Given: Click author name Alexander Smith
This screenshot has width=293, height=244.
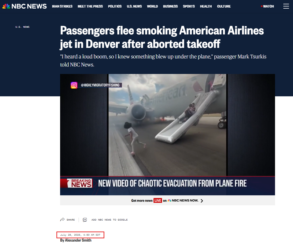Looking at the screenshot, I should coord(78,240).
